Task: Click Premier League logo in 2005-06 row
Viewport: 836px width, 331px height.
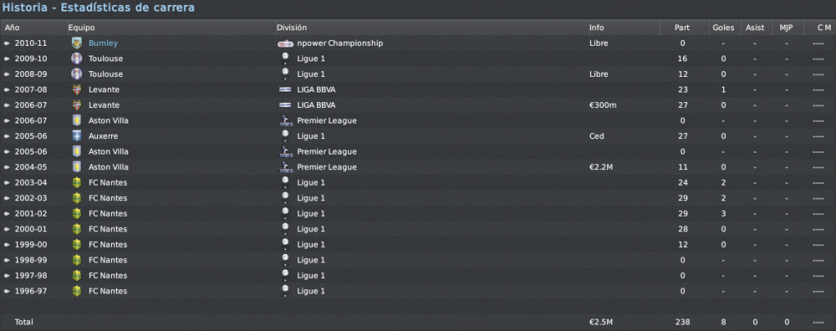Action: tap(285, 152)
